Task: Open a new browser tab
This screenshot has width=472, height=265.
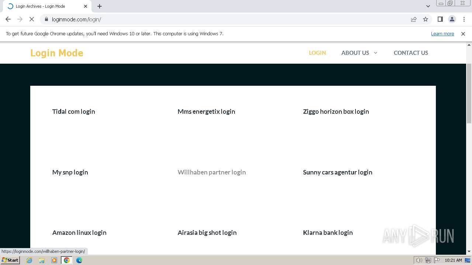Action: pyautogui.click(x=100, y=6)
